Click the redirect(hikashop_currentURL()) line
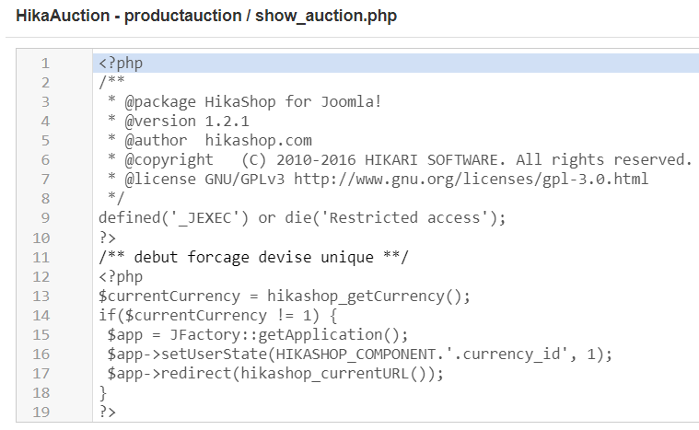The height and width of the screenshot is (430, 699). tap(275, 374)
